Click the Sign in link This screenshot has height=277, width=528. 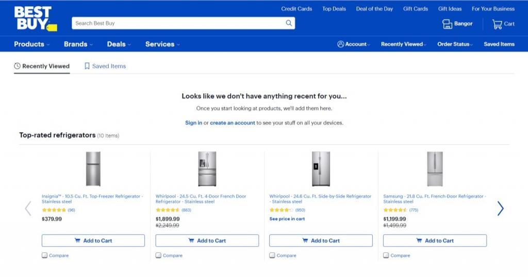(x=194, y=123)
